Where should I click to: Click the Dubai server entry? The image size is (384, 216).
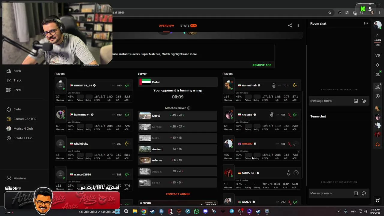[x=178, y=82]
